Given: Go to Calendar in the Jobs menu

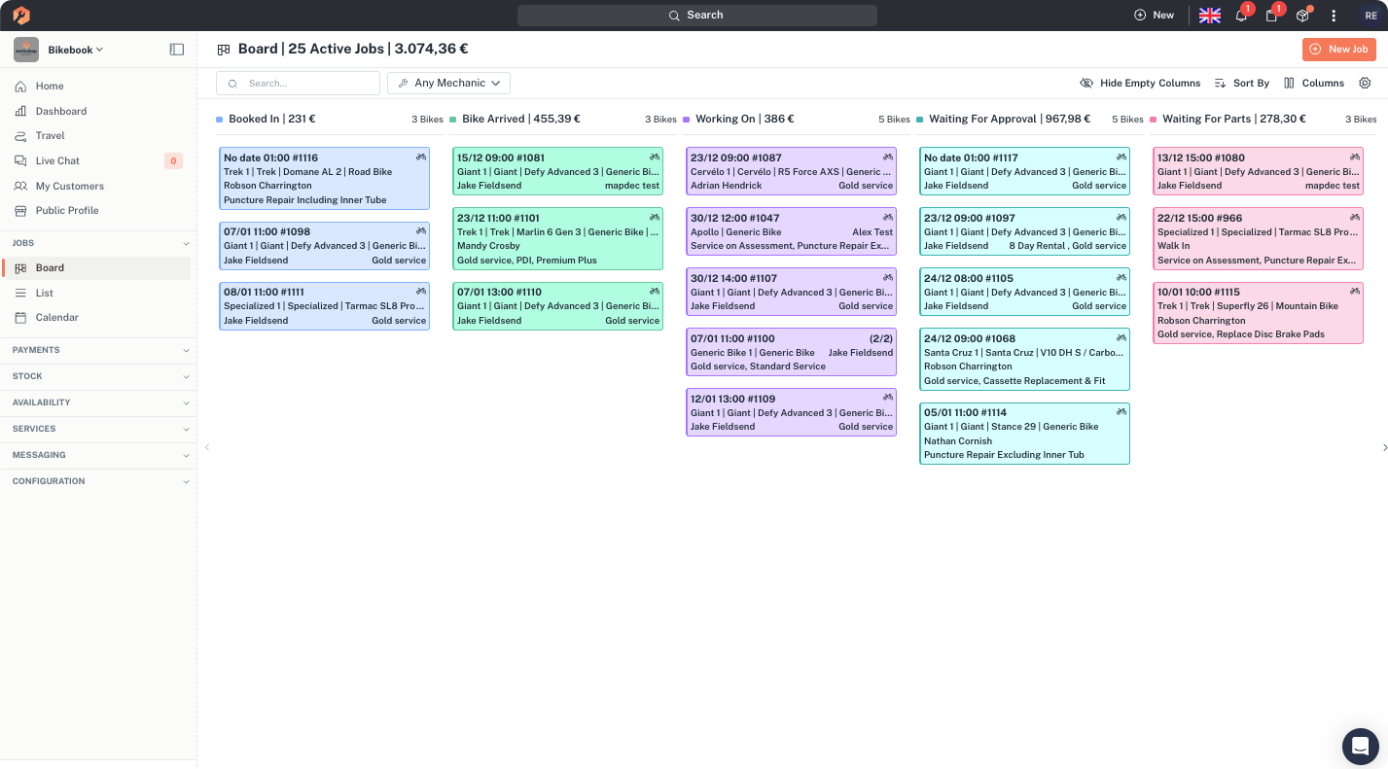Looking at the screenshot, I should (x=56, y=317).
